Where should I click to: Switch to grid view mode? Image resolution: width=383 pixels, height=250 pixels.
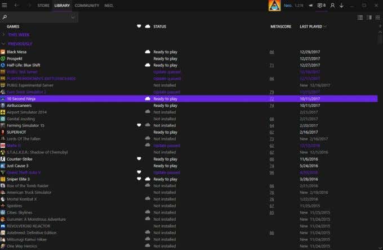pyautogui.click(x=377, y=17)
